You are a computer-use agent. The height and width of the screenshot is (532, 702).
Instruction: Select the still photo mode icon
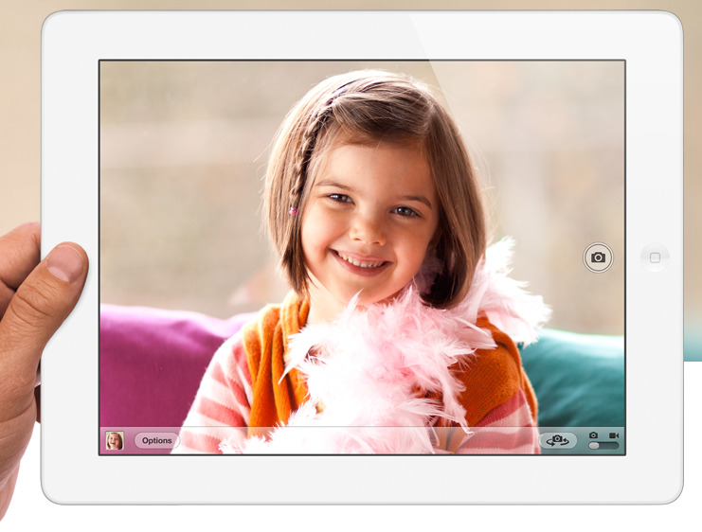click(593, 434)
